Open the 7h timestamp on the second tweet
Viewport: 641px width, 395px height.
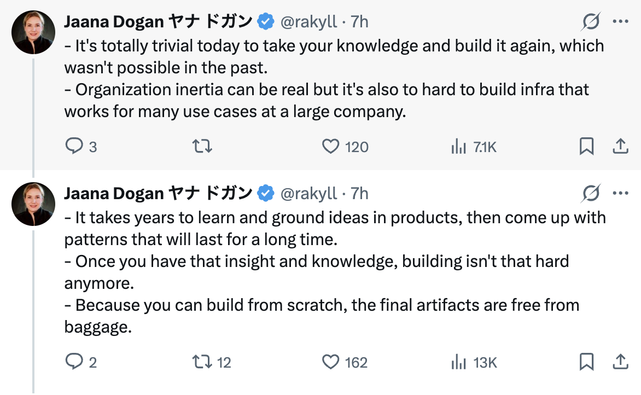[x=359, y=194]
